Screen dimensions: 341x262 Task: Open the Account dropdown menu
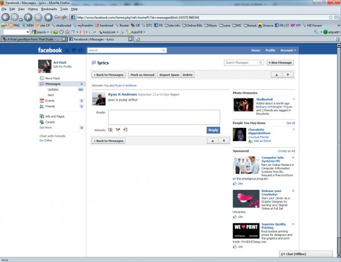(x=288, y=50)
